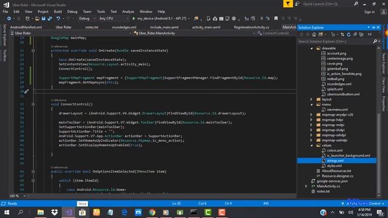Select Resource.designer.cs in Solution Explorer
Viewport: 388px width, 218px height.
coord(337,176)
